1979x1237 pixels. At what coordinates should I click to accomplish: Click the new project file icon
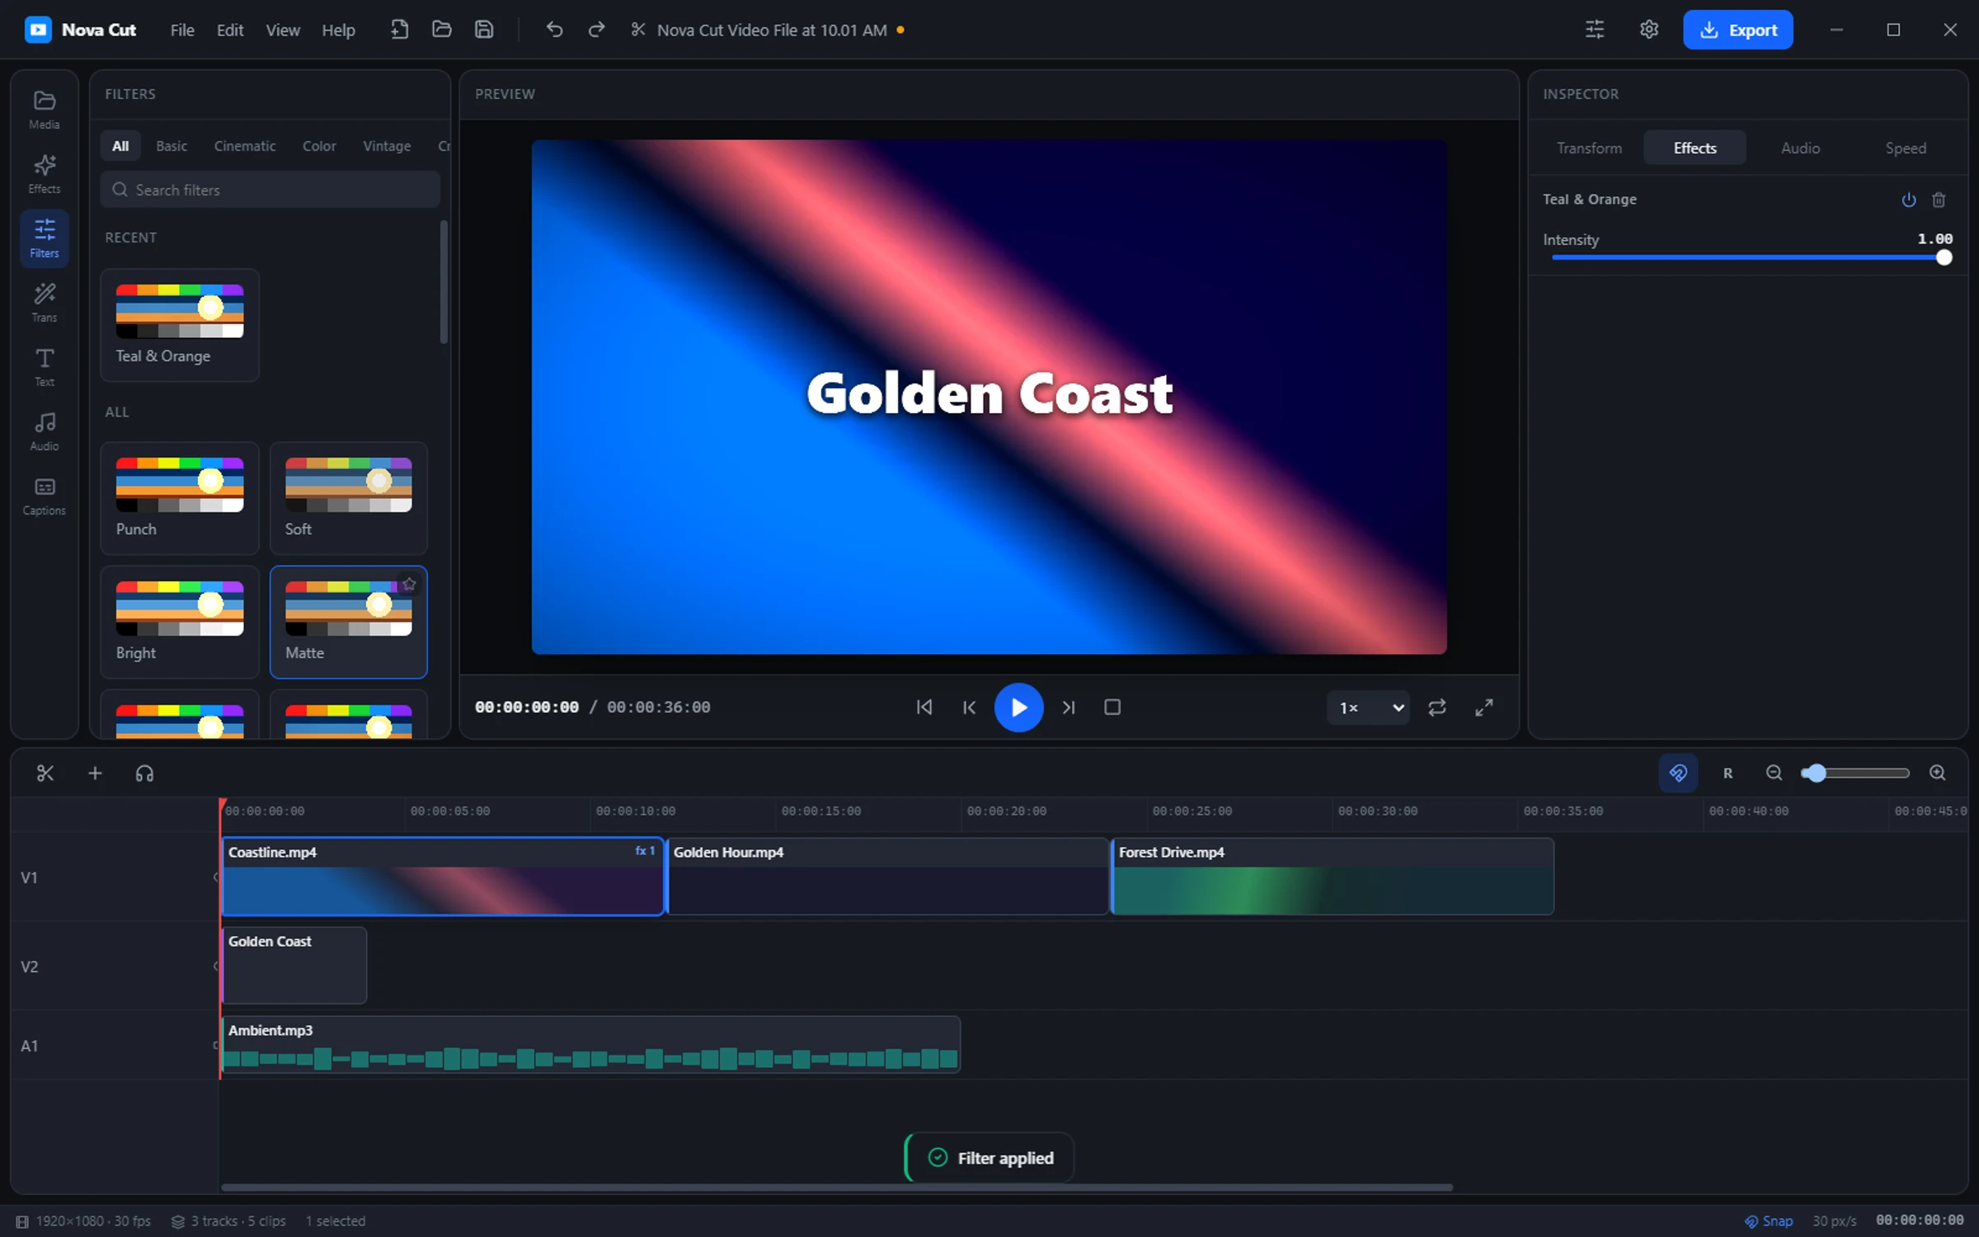click(399, 30)
